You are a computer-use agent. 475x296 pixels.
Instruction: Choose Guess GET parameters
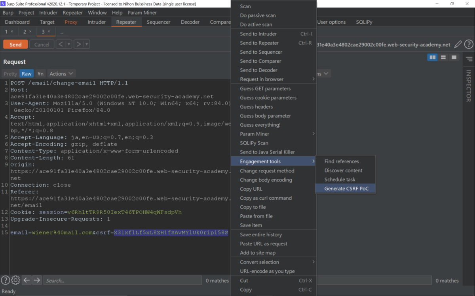tap(274, 89)
